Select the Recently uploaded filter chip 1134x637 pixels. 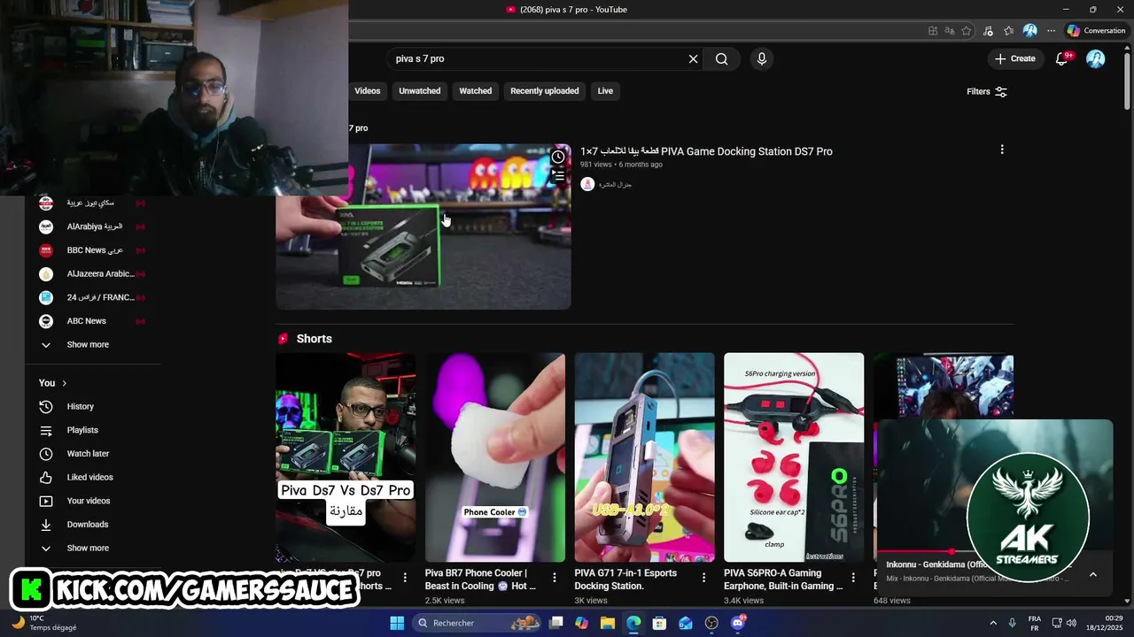coord(545,91)
